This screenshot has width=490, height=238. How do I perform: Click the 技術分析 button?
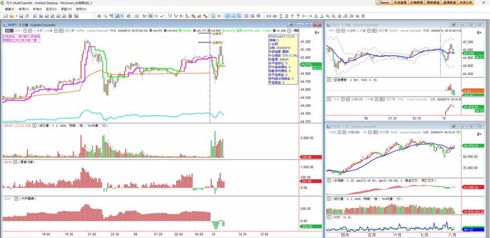[x=466, y=2]
